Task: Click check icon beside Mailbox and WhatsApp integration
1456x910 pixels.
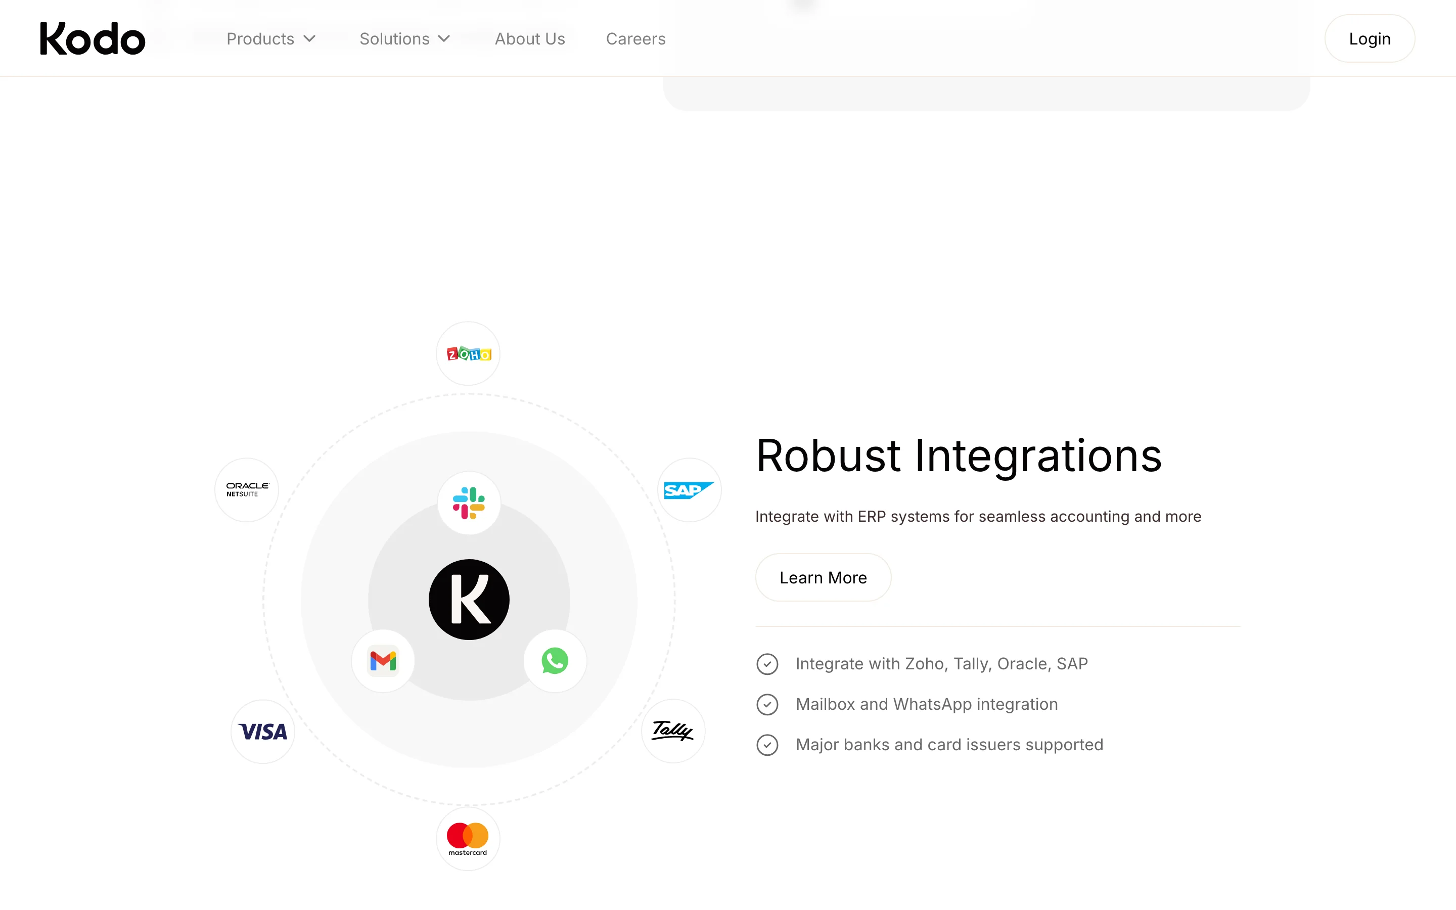Action: pos(767,704)
